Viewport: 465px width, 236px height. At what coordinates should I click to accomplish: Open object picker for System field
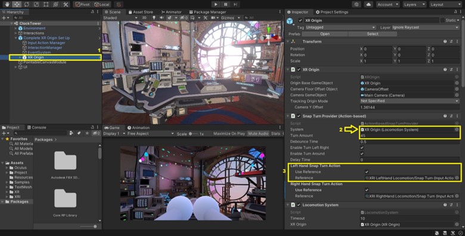click(x=457, y=130)
